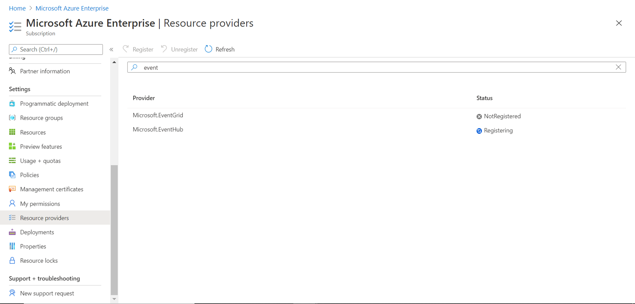Click the sidebar scroll down arrow

[114, 299]
